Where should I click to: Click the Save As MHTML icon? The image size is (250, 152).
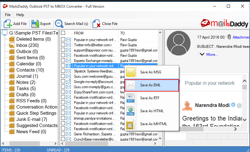coord(130,124)
